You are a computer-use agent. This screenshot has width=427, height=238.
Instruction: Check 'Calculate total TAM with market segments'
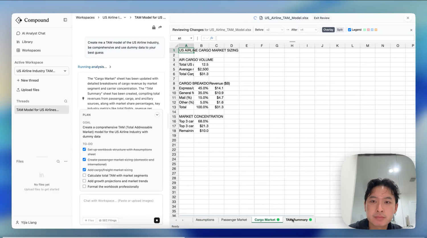click(x=84, y=175)
